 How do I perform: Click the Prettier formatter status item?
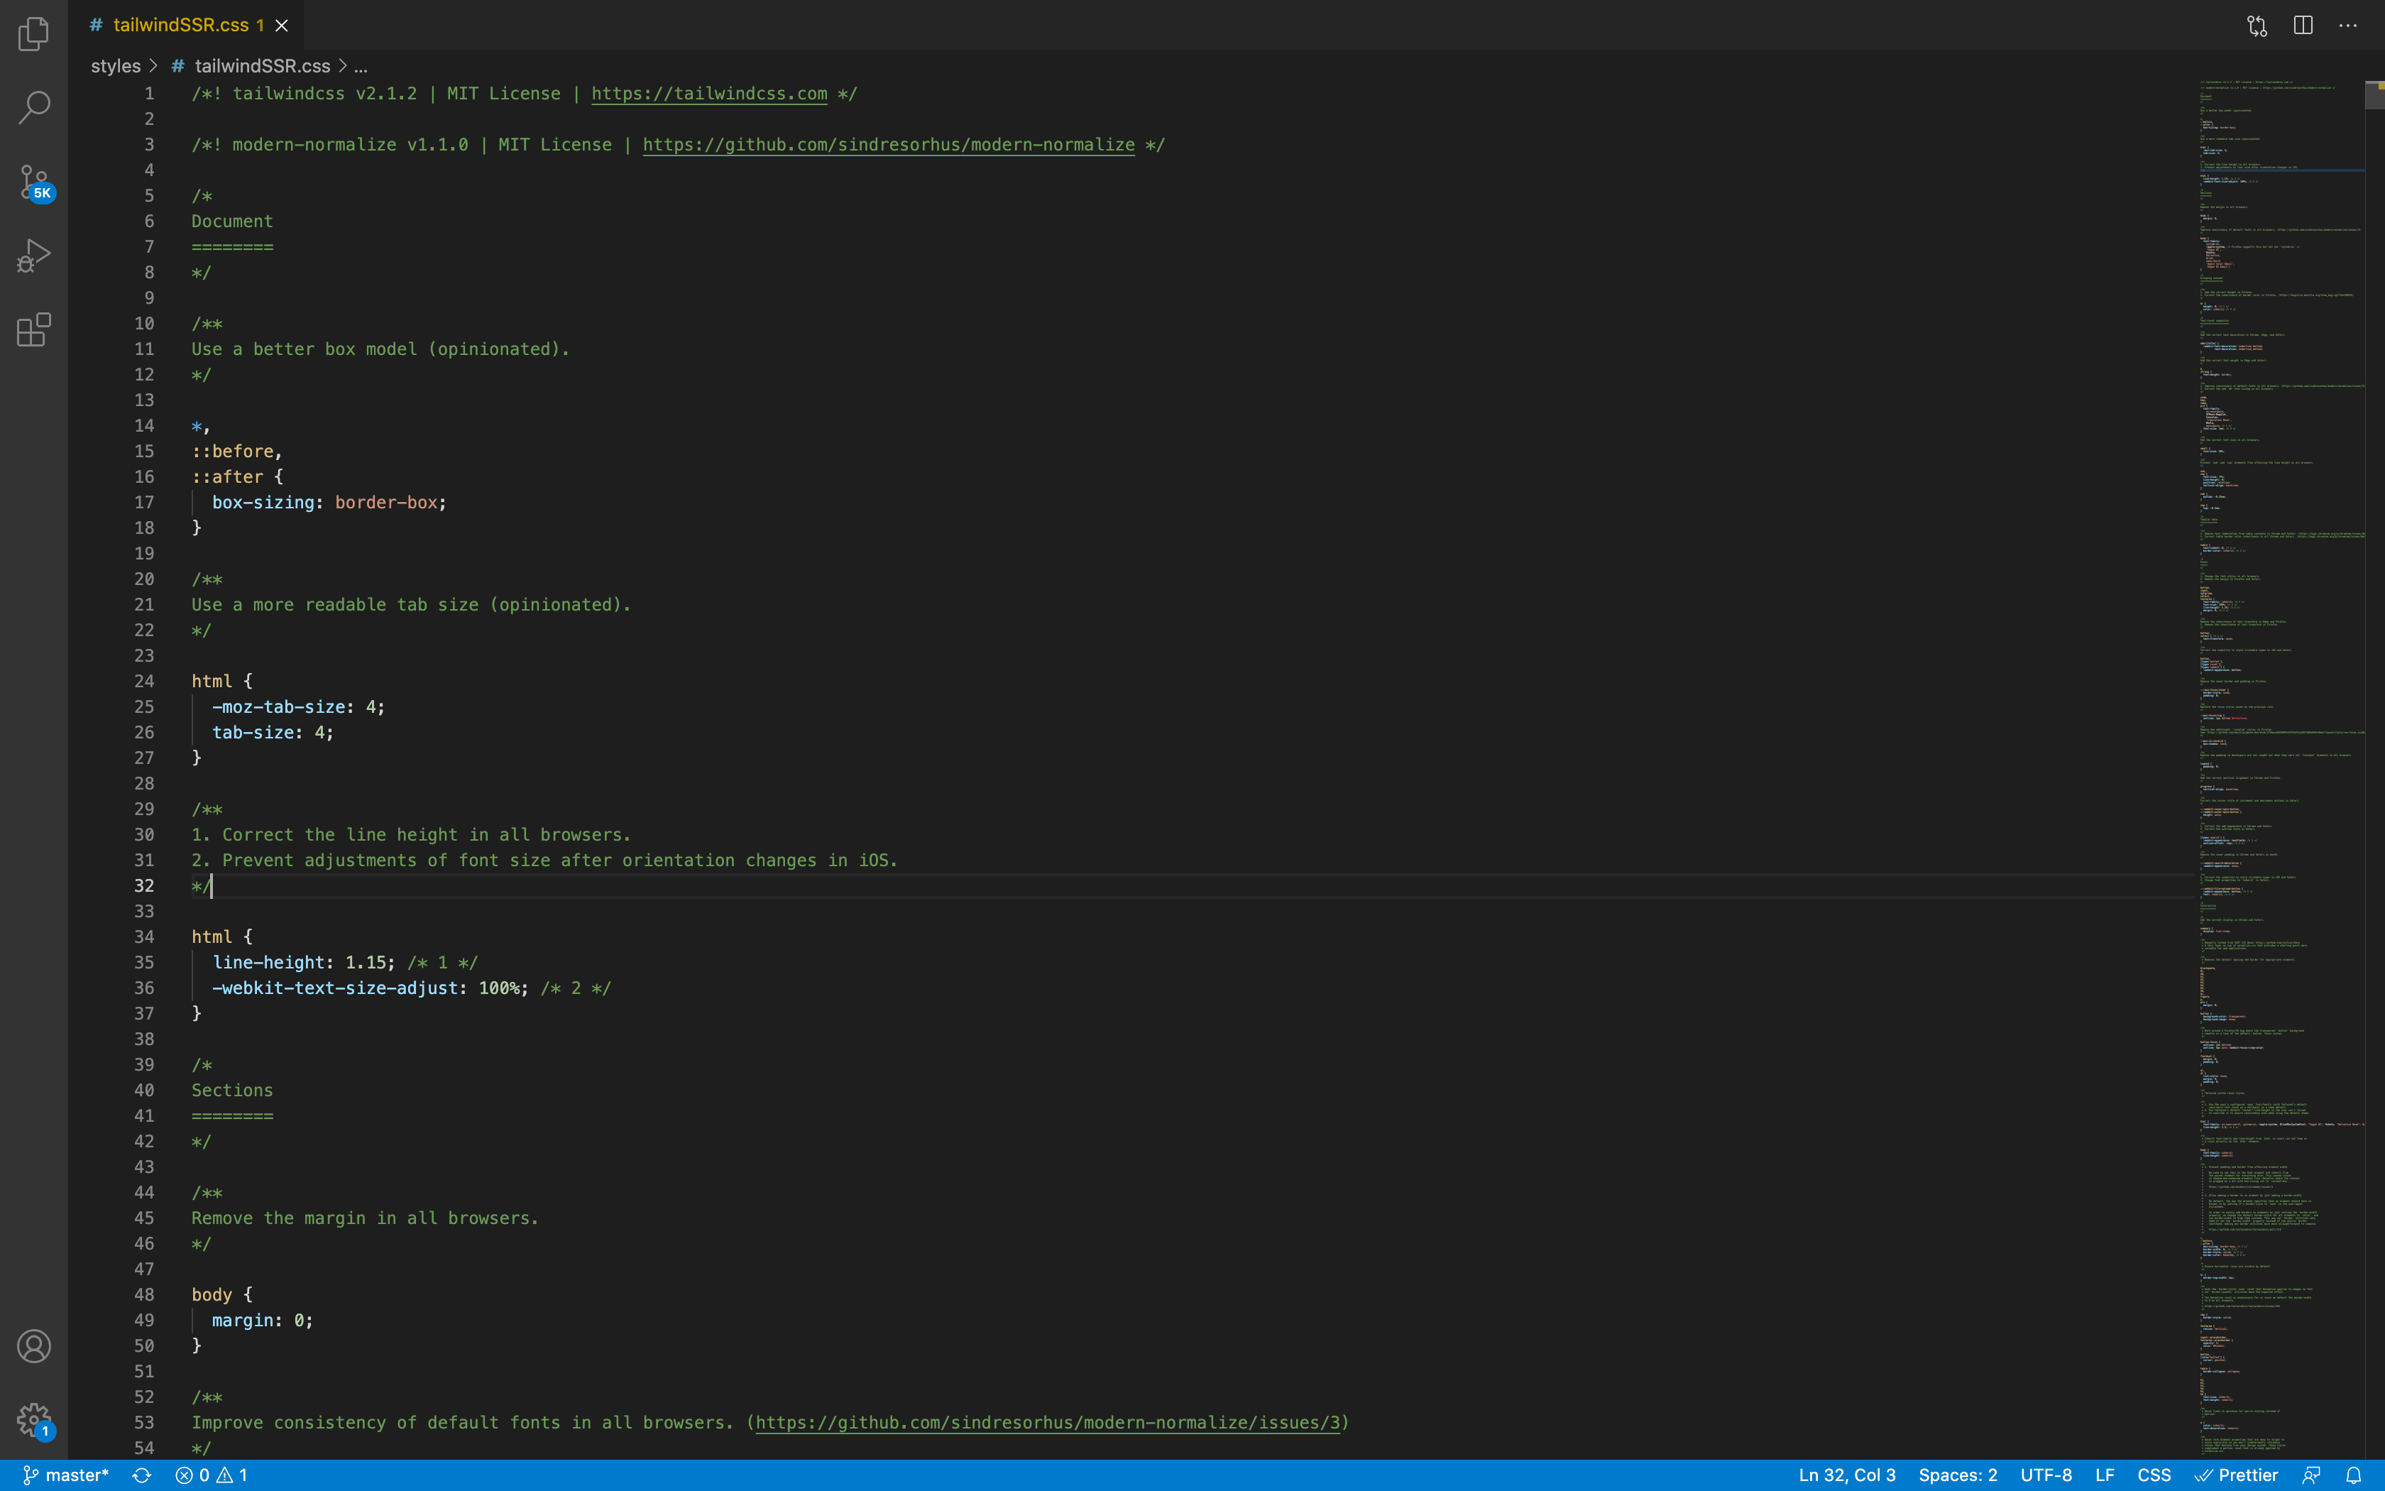coord(2237,1475)
